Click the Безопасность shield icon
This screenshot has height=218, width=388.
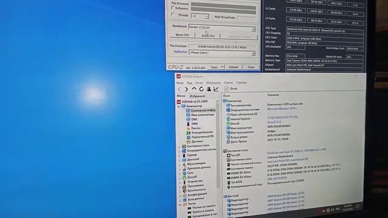point(184,191)
